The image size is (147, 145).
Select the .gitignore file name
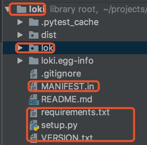tap(61, 74)
